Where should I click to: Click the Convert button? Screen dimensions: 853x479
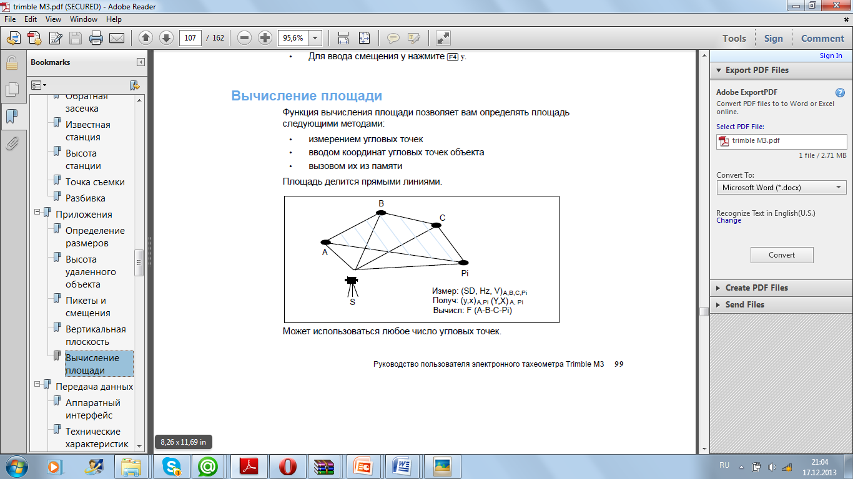pyautogui.click(x=782, y=254)
